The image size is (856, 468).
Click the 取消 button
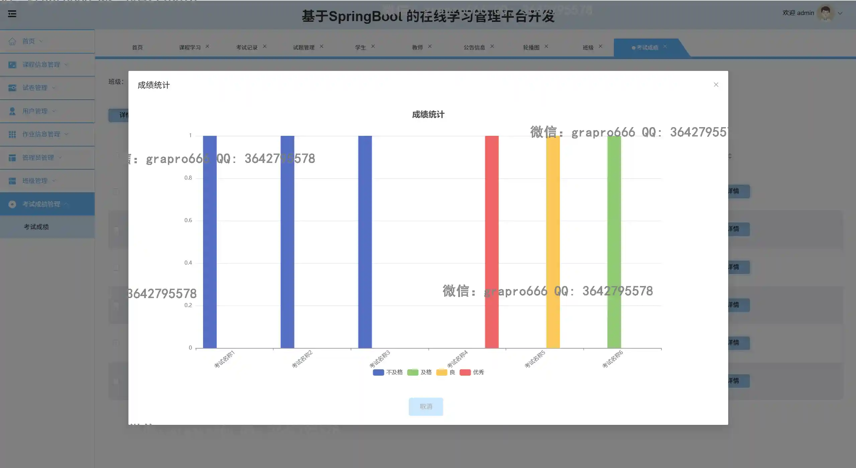(426, 406)
